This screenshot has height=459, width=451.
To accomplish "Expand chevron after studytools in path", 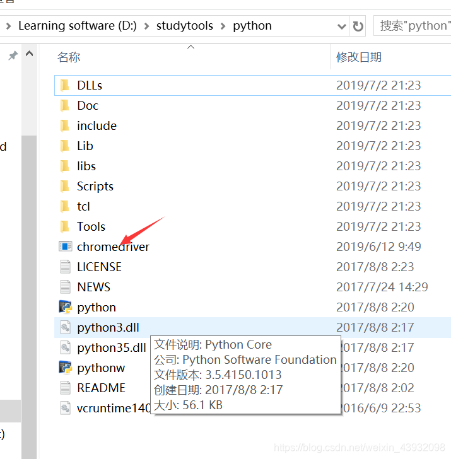I will coord(223,26).
